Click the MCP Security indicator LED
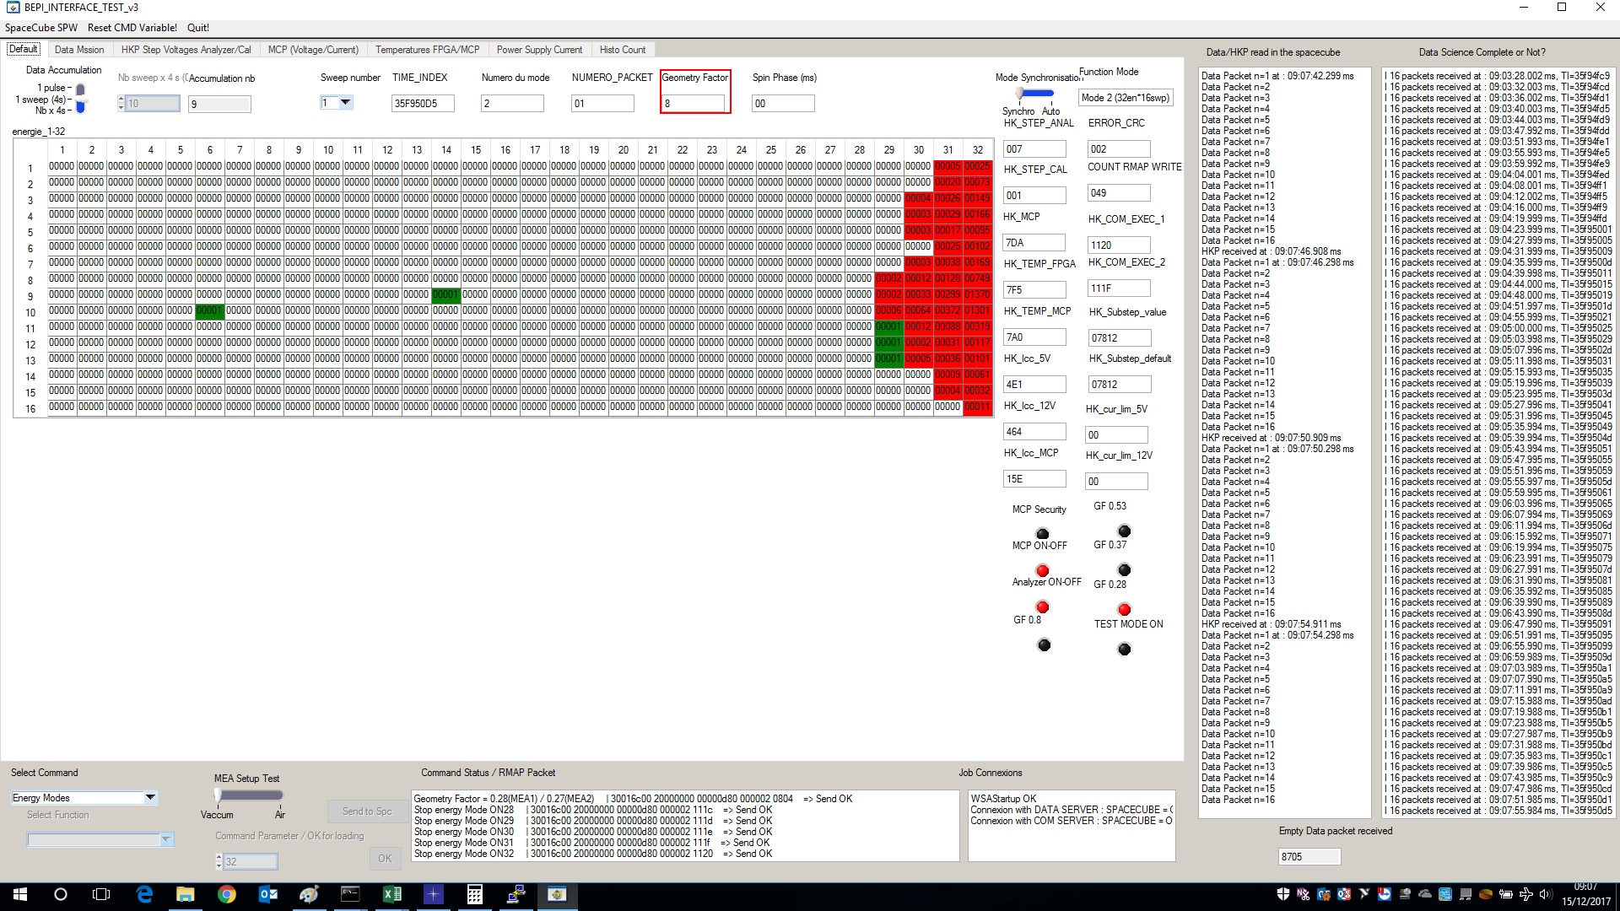 coord(1043,533)
